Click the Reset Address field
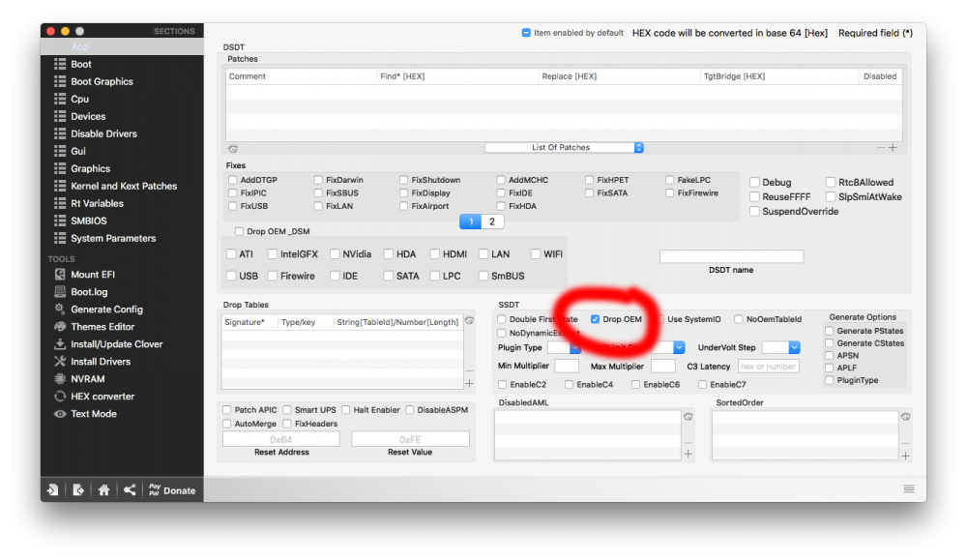 tap(281, 439)
